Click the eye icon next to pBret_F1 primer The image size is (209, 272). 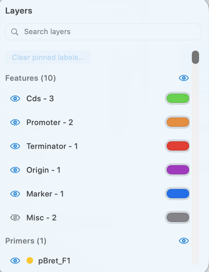coord(15,260)
